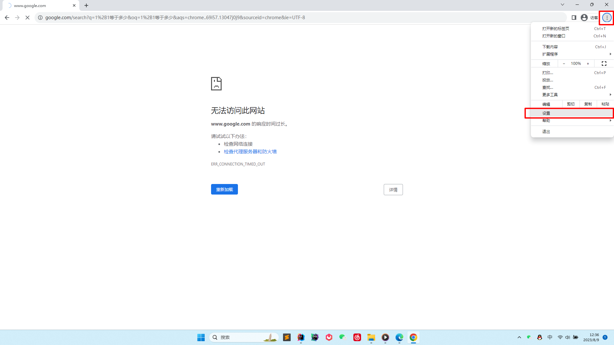Viewport: 614px width, 345px height.
Task: Click the WeChat tray icon
Action: [529, 337]
